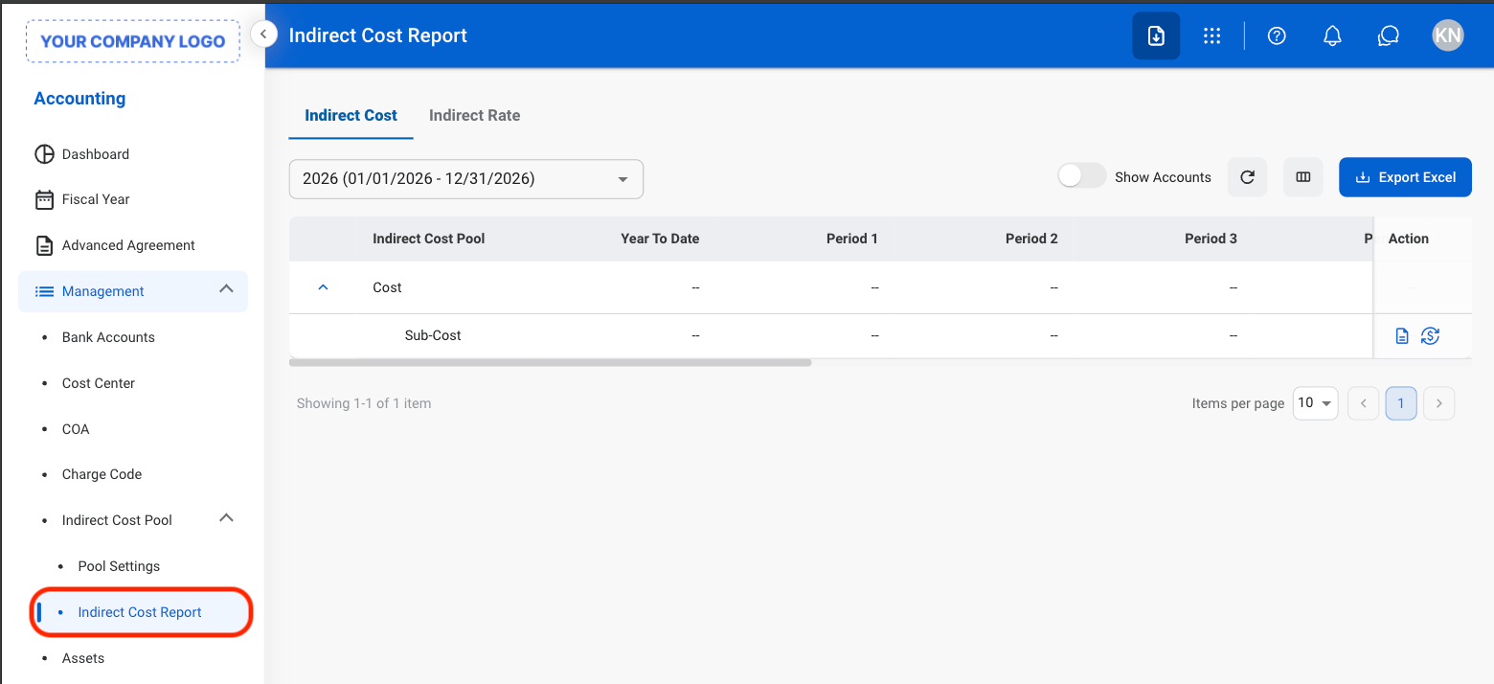The width and height of the screenshot is (1494, 684).
Task: Switch to Indirect Rate tab
Action: coord(474,115)
